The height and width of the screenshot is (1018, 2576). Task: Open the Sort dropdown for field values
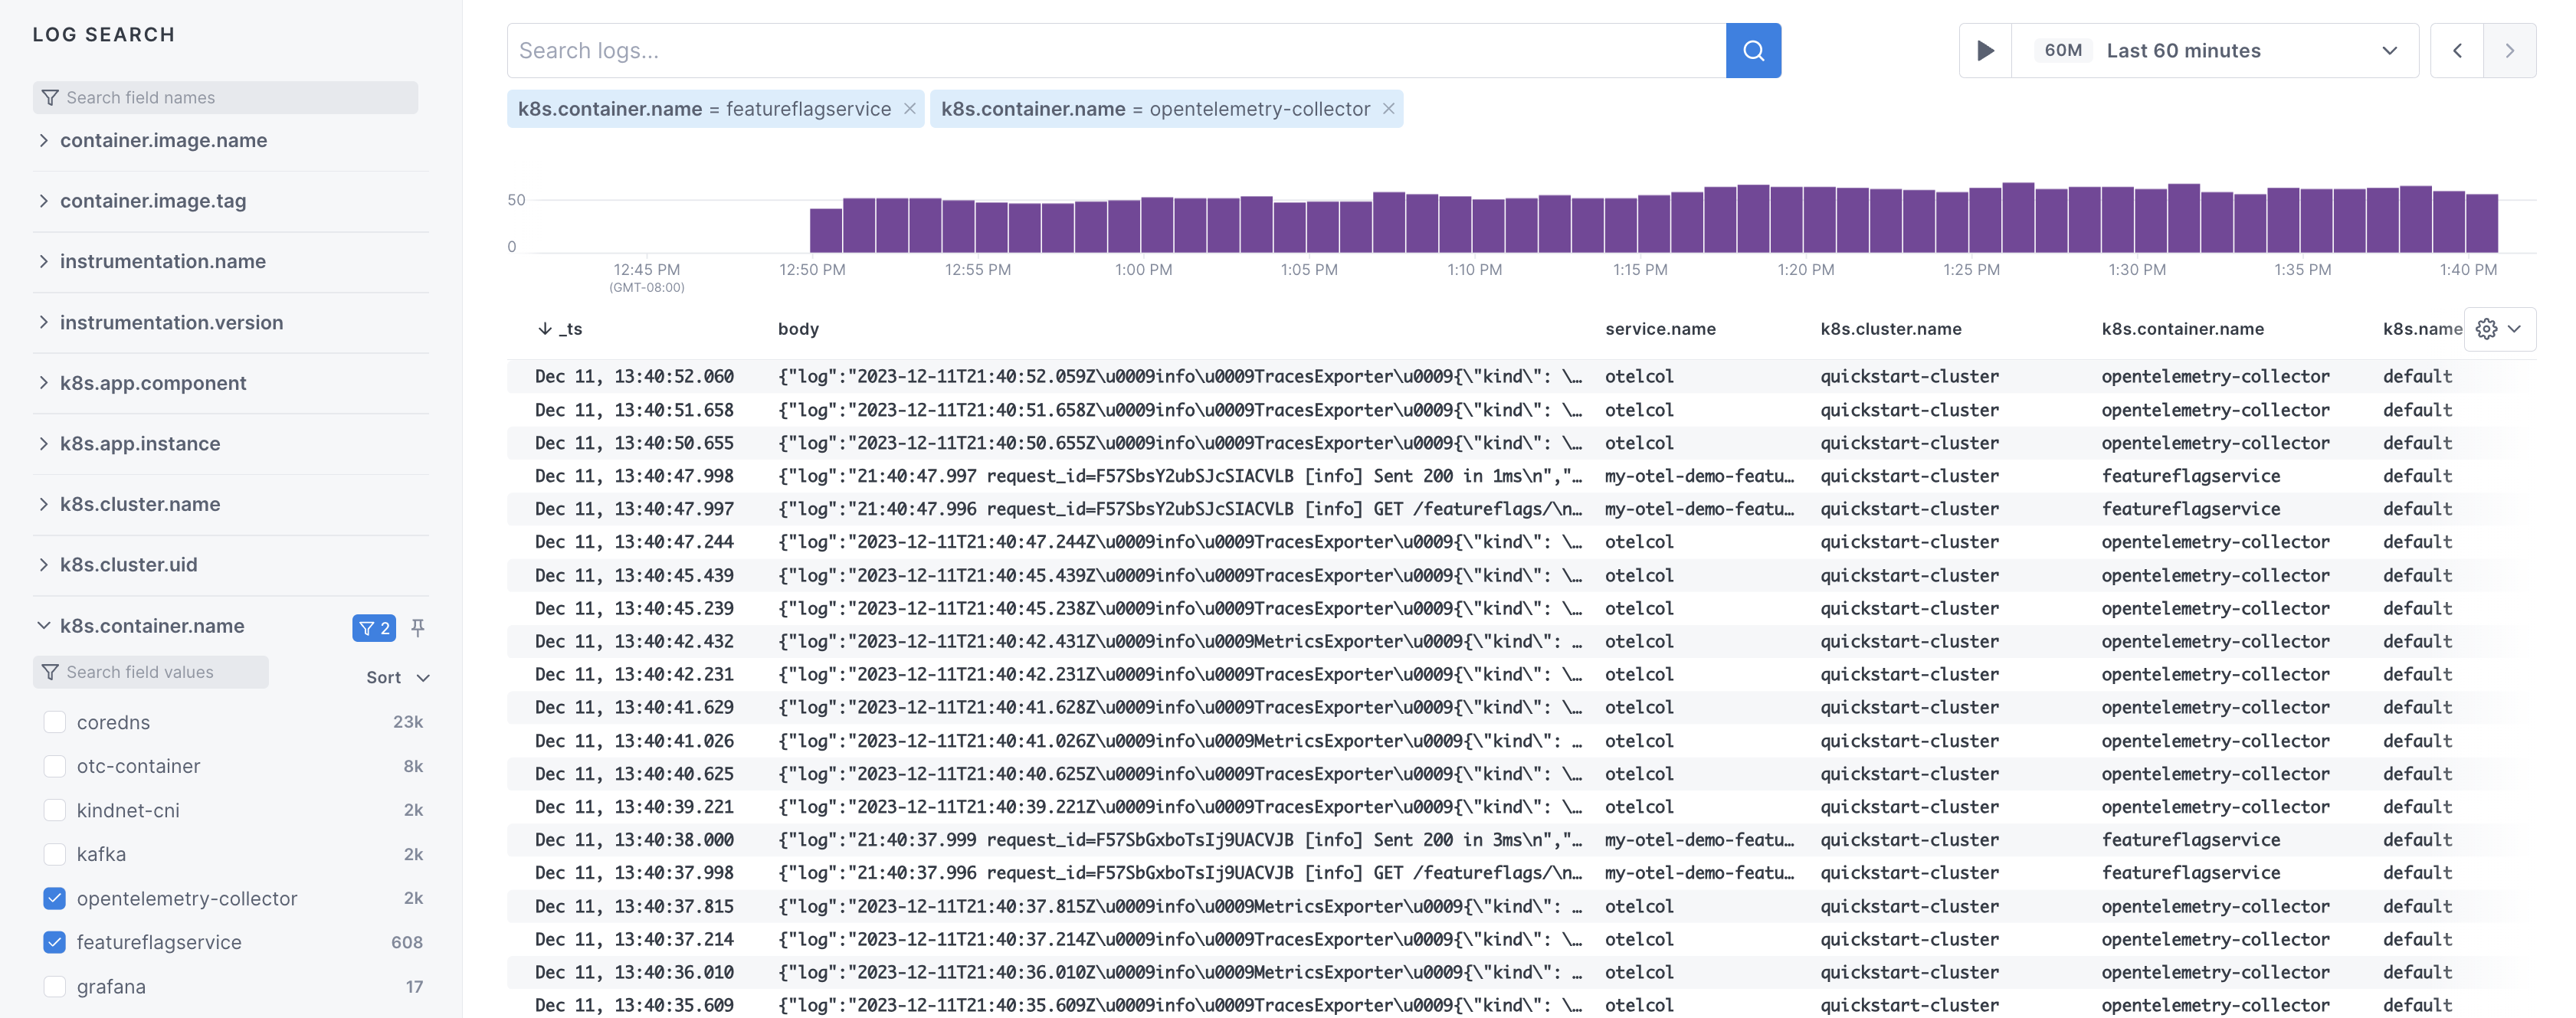396,677
